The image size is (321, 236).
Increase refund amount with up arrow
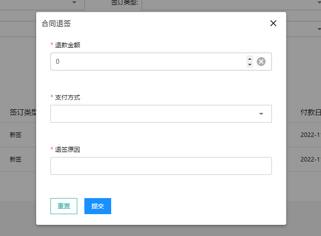pos(250,58)
